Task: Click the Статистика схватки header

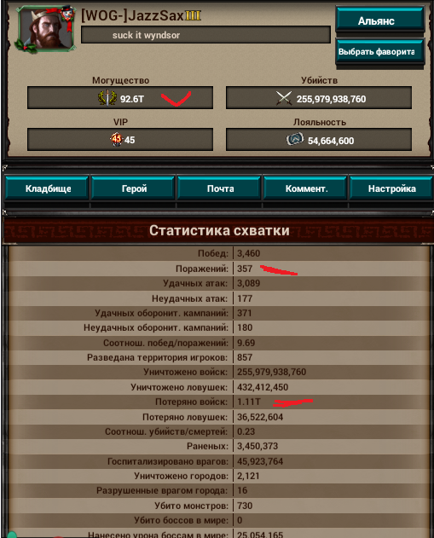Action: (x=218, y=230)
